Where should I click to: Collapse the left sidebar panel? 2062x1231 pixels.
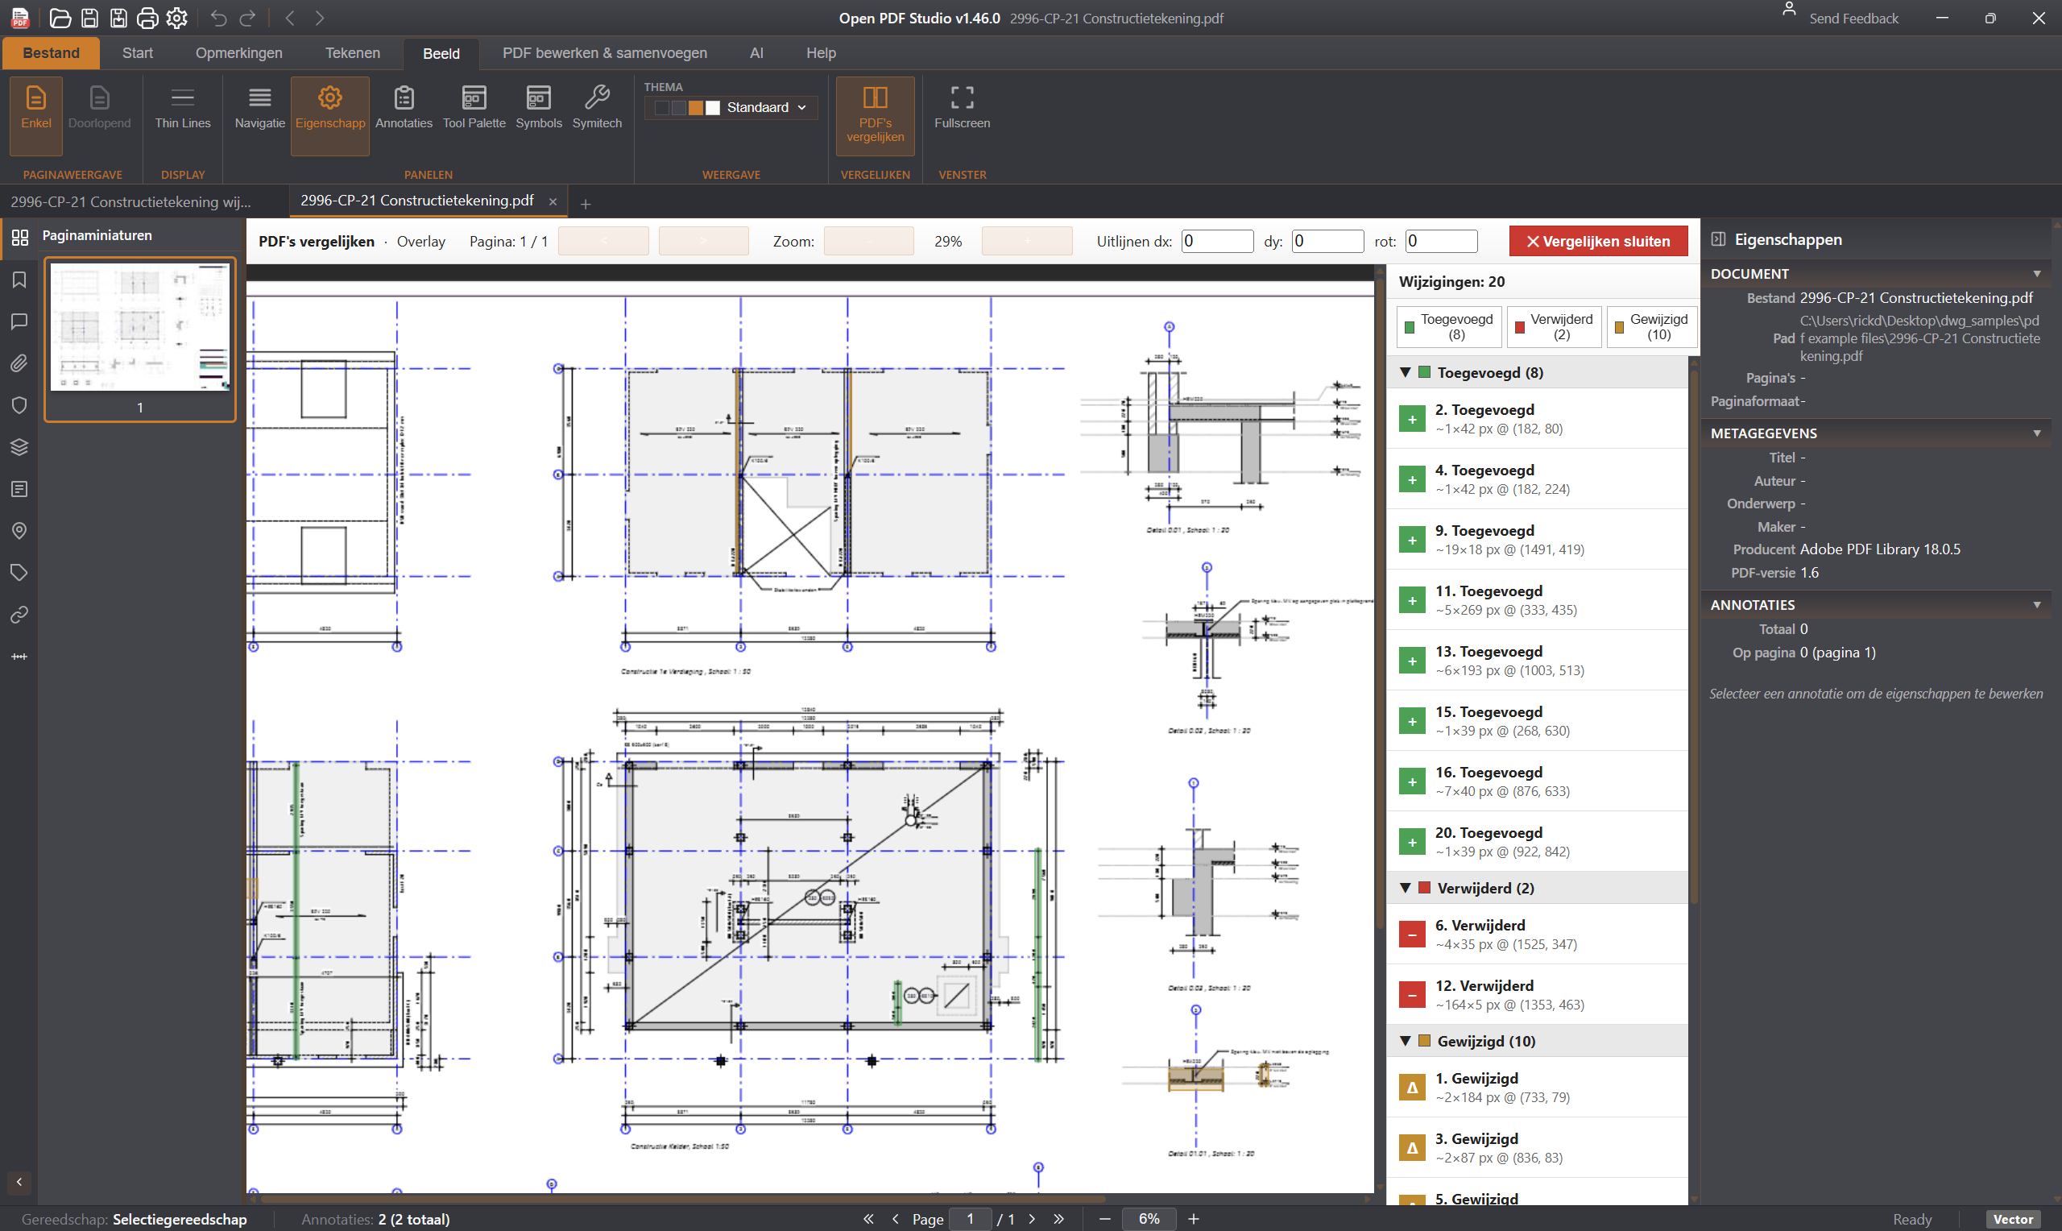(19, 1181)
